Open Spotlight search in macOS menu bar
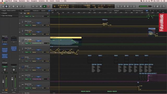The height and width of the screenshot is (94, 167). 162,1
